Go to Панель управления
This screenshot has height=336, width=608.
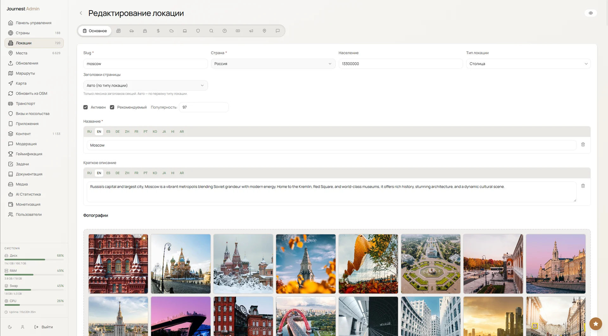34,23
